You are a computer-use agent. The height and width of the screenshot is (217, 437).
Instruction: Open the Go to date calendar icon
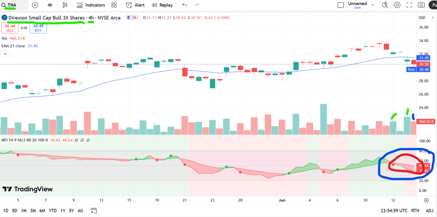pos(94,210)
